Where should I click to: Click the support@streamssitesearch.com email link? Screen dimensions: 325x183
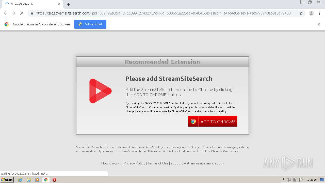(197, 163)
